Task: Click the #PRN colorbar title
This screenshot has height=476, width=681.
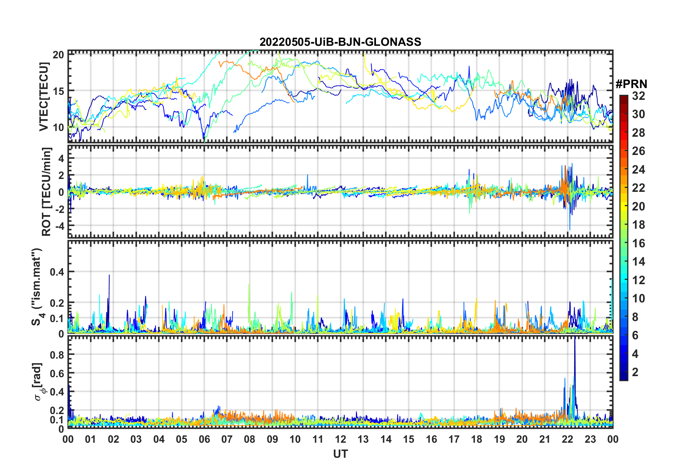Action: (631, 84)
